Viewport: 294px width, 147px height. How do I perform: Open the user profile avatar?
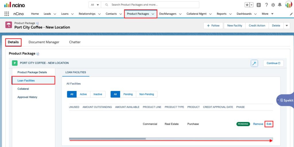pos(289,4)
